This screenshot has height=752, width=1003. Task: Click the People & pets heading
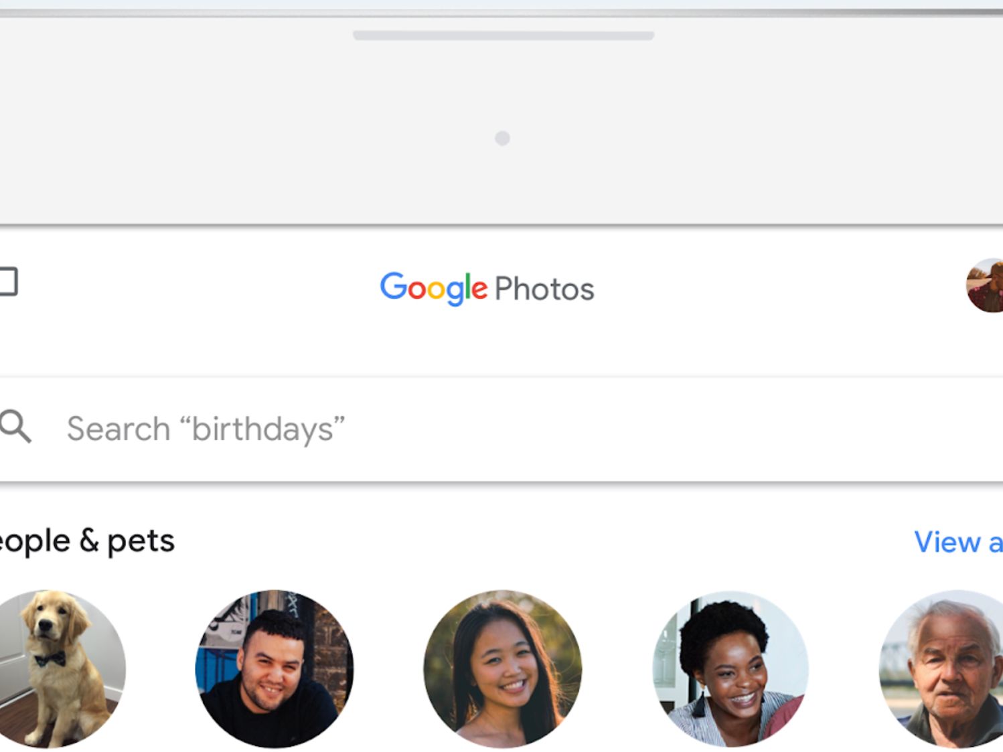tap(87, 541)
